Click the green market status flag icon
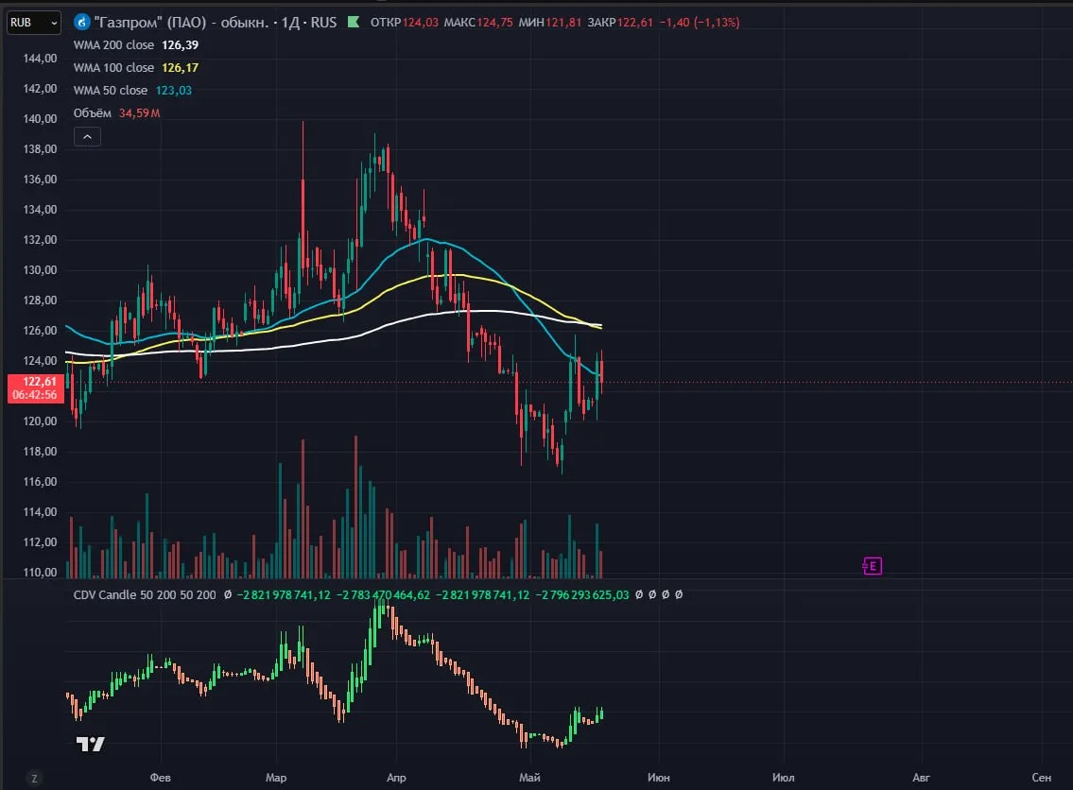 point(354,22)
